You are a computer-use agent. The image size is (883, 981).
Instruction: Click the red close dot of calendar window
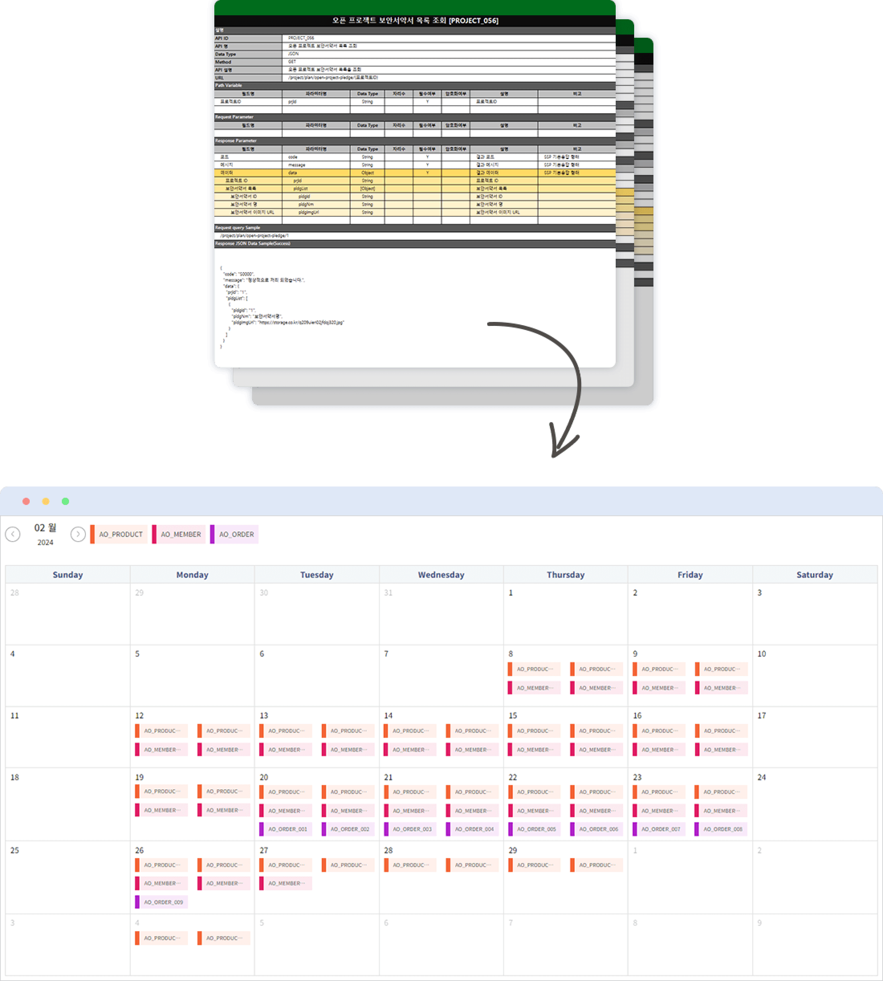coord(26,501)
